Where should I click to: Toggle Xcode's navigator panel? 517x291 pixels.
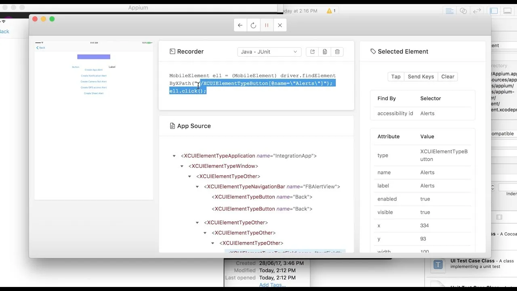tap(494, 11)
